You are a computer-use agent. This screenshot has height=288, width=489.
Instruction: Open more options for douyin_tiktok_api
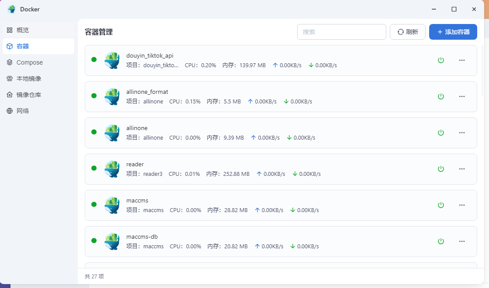pos(462,60)
